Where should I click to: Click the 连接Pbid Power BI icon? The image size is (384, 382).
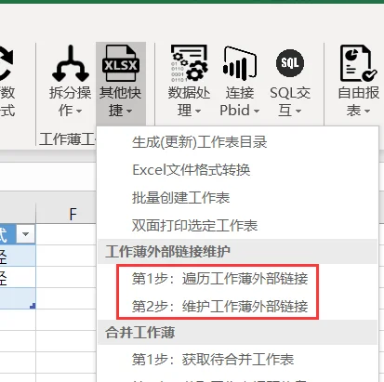240,63
